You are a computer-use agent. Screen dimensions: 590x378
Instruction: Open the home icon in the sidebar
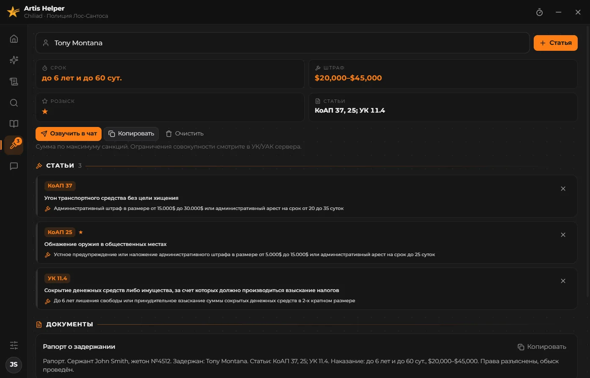pyautogui.click(x=14, y=39)
